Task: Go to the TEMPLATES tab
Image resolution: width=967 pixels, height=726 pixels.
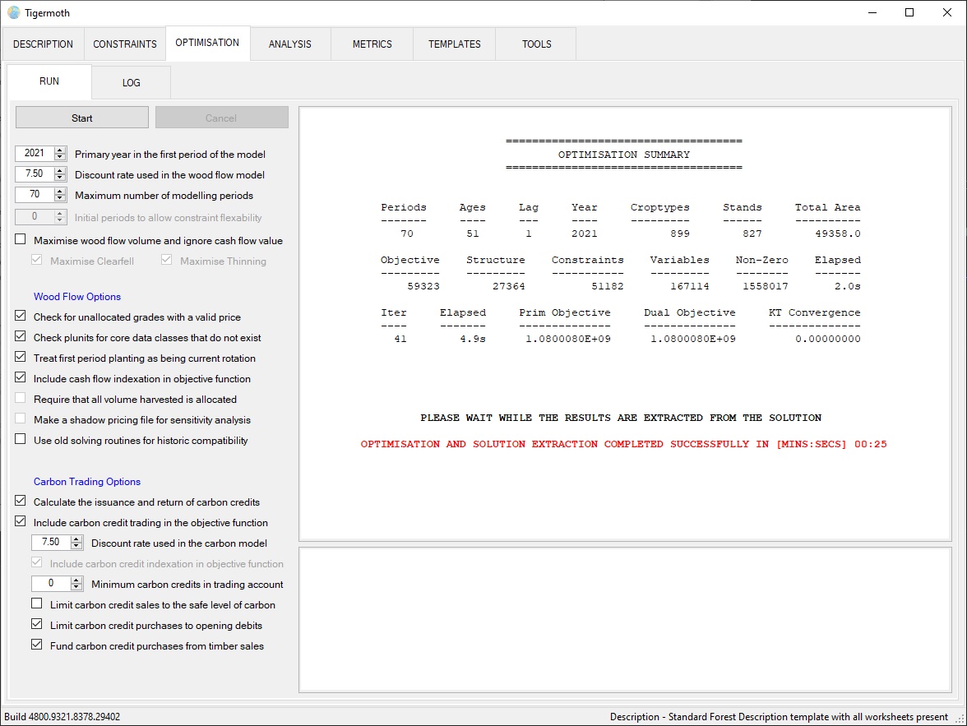Action: coord(455,44)
